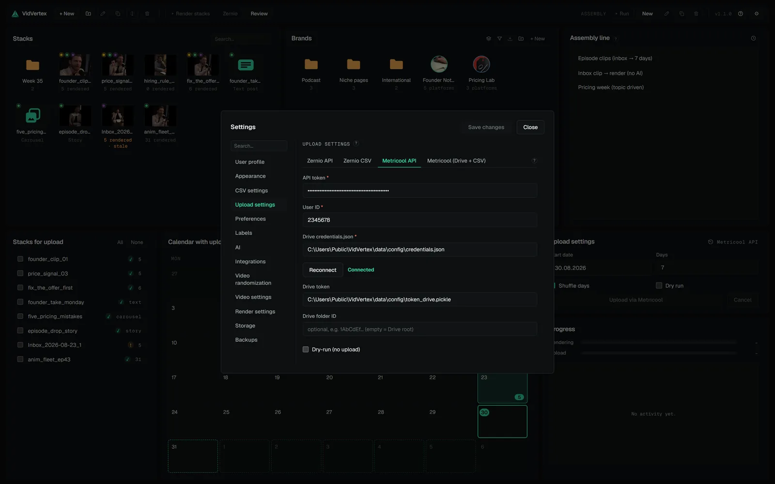This screenshot has height=484, width=775.
Task: Click the rename text-cursor icon in the top-left toolbar
Action: coord(132,14)
